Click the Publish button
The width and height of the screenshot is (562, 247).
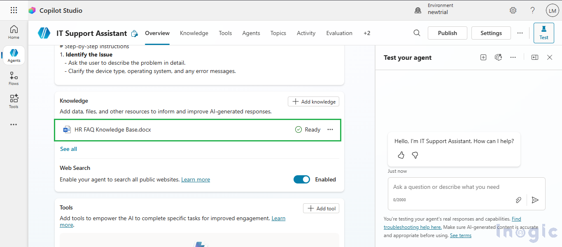pyautogui.click(x=447, y=33)
